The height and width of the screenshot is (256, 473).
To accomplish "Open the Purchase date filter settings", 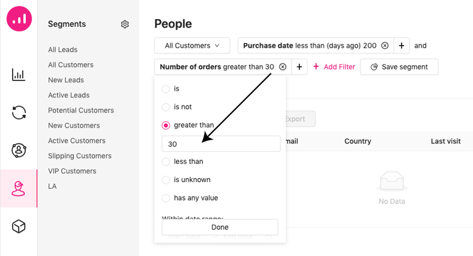I will (x=310, y=46).
